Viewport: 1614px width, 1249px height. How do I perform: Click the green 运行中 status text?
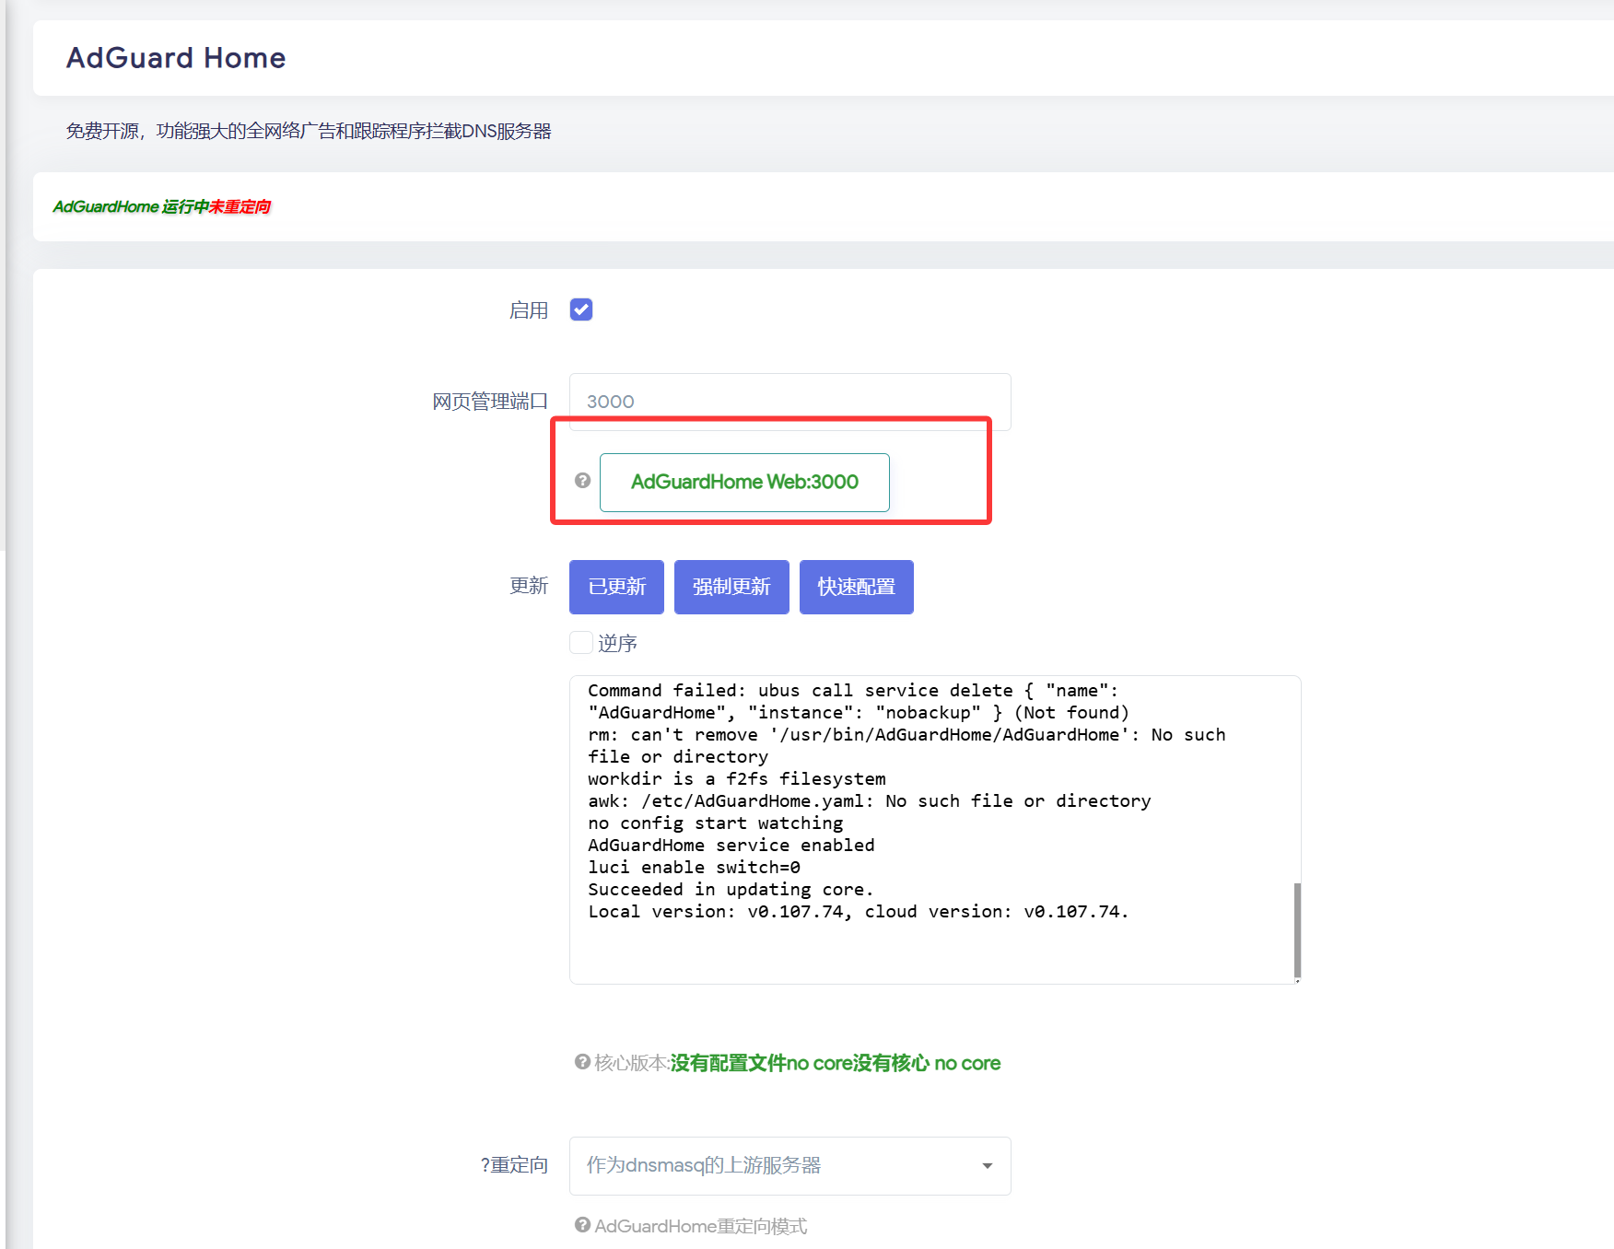pos(185,206)
